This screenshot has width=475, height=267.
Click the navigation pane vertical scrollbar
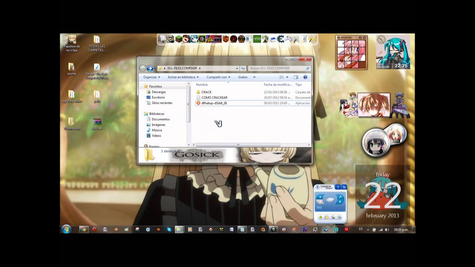(189, 104)
